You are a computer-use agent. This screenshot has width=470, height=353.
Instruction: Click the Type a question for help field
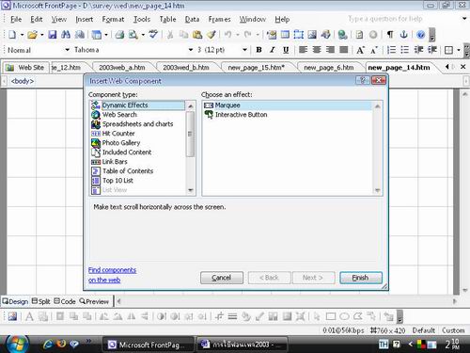385,19
